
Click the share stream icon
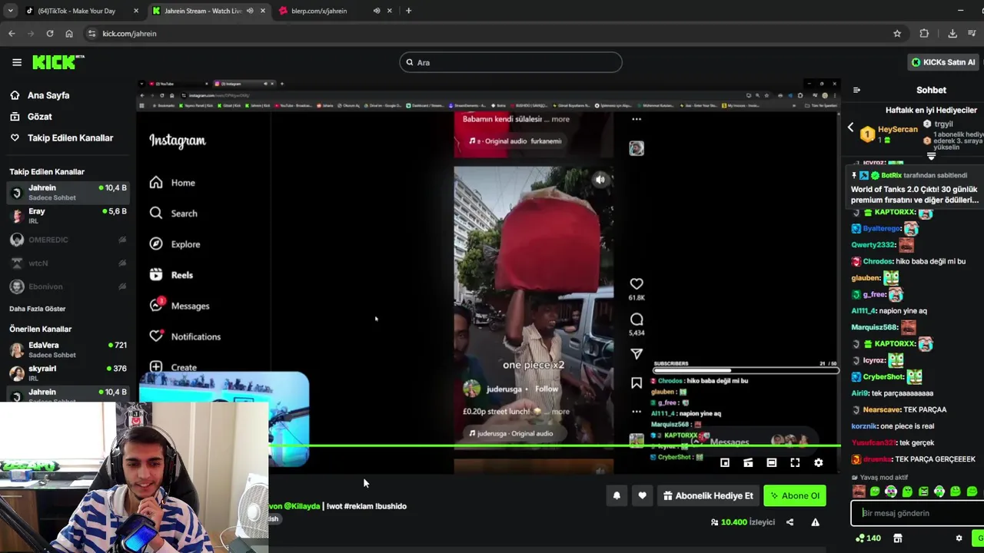coord(790,522)
